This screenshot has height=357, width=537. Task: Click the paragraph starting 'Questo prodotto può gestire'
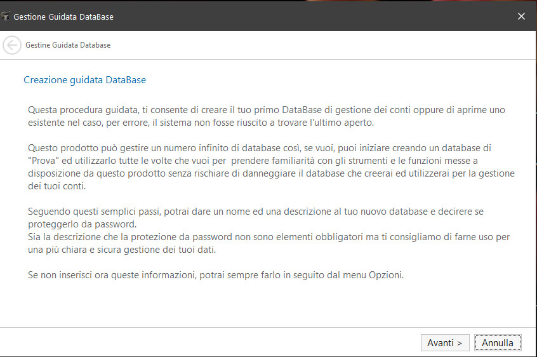(x=271, y=167)
